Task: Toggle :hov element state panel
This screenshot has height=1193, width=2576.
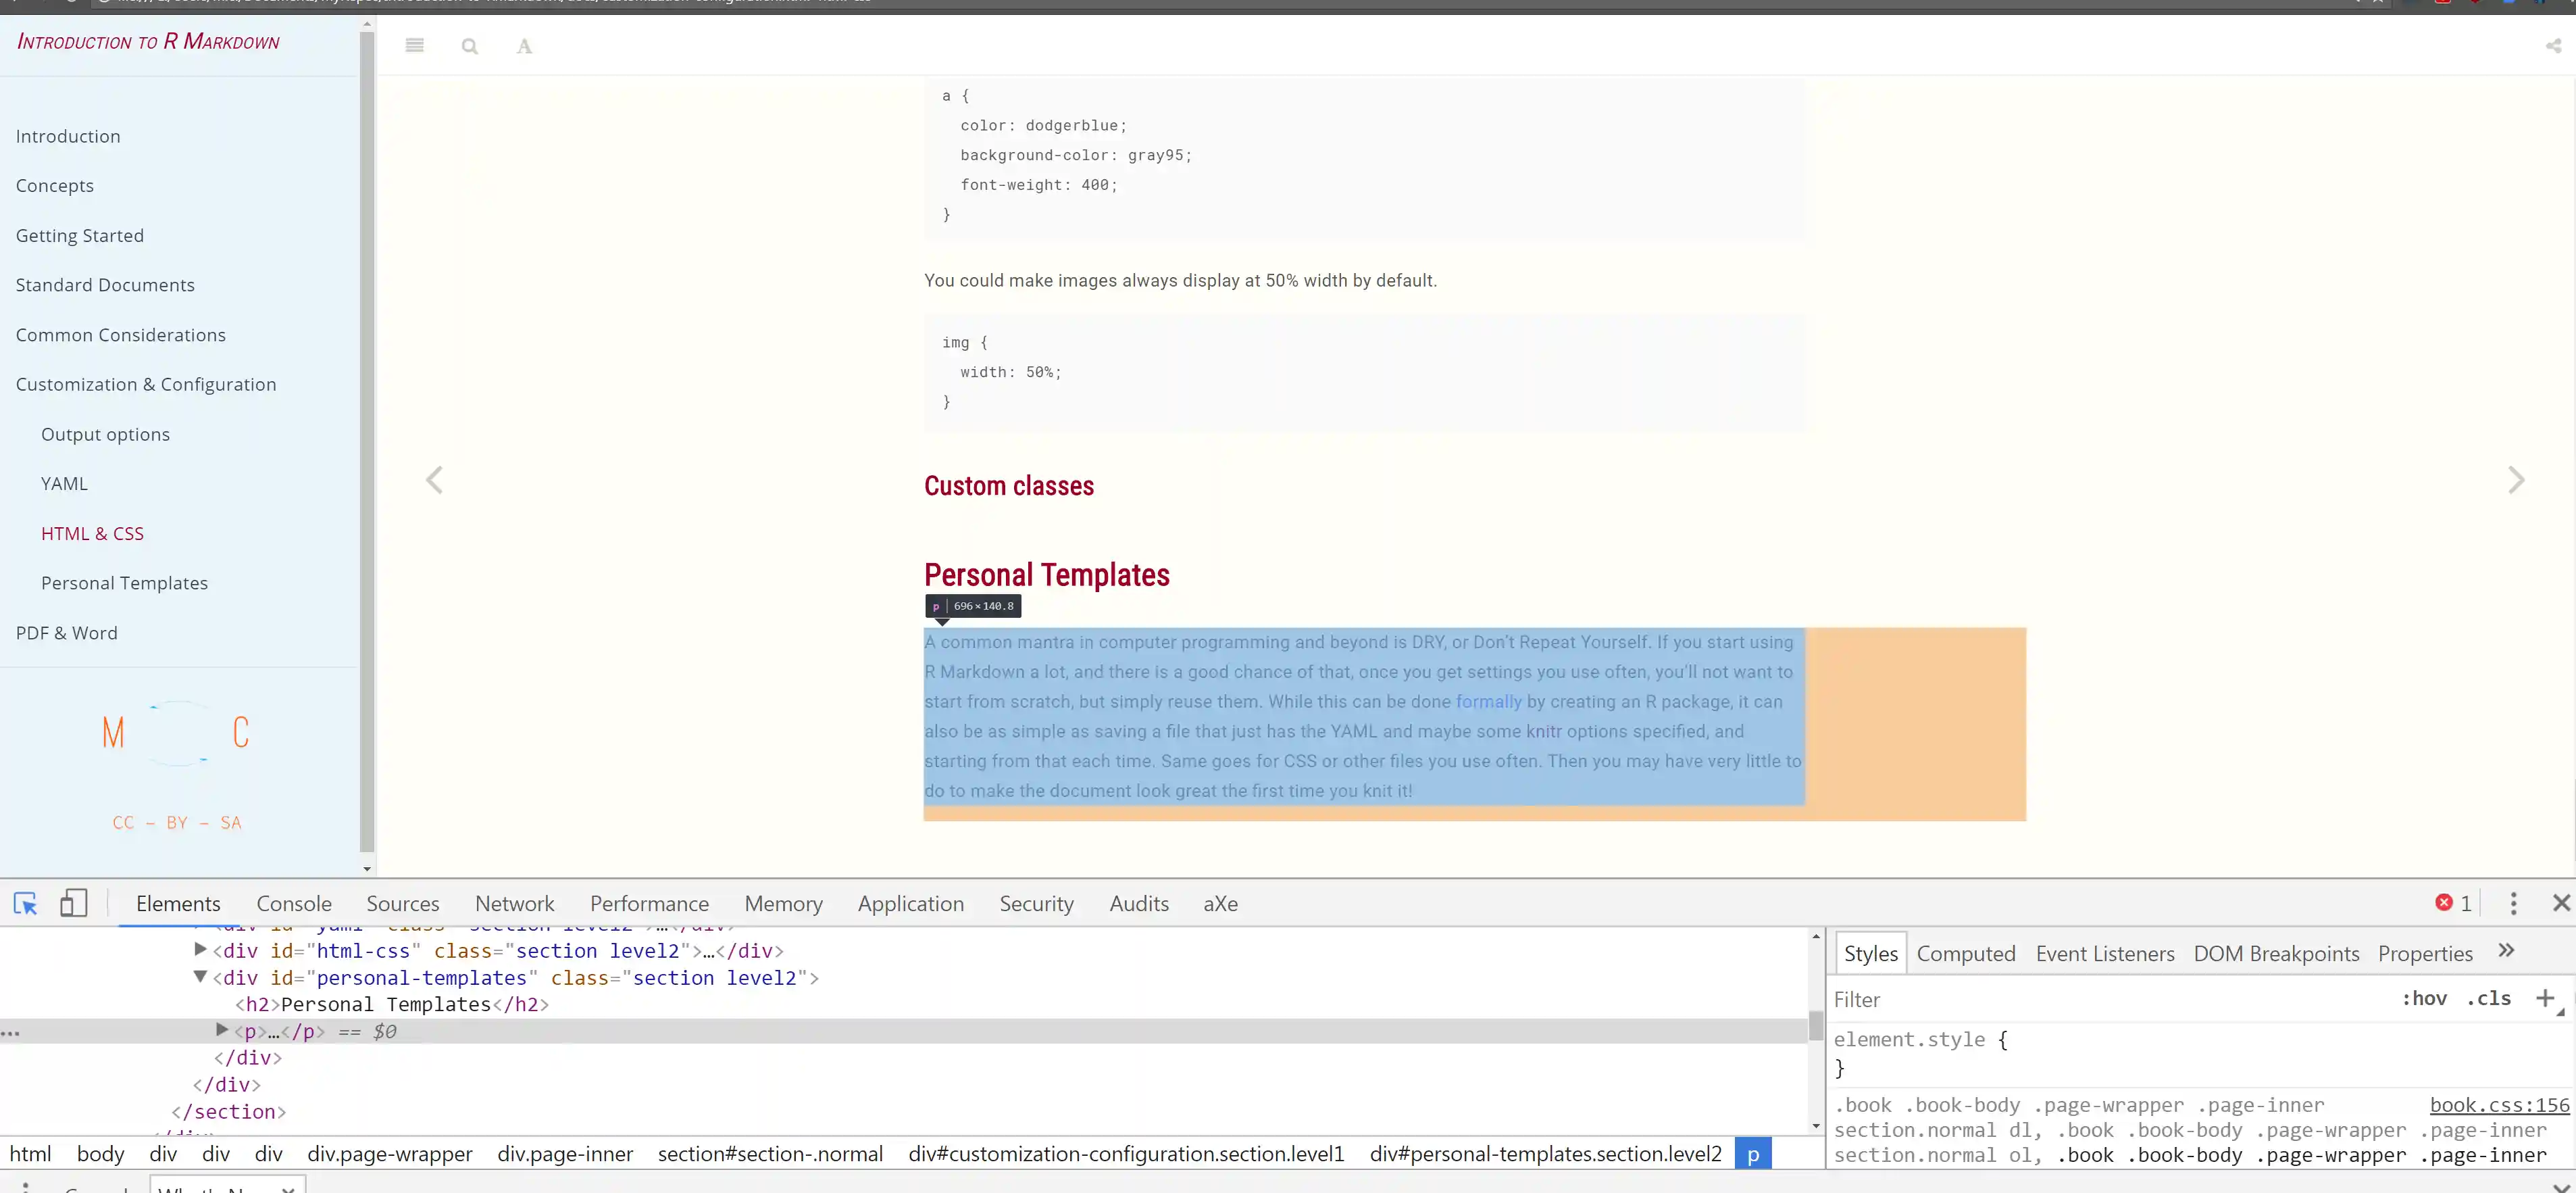Action: point(2424,999)
